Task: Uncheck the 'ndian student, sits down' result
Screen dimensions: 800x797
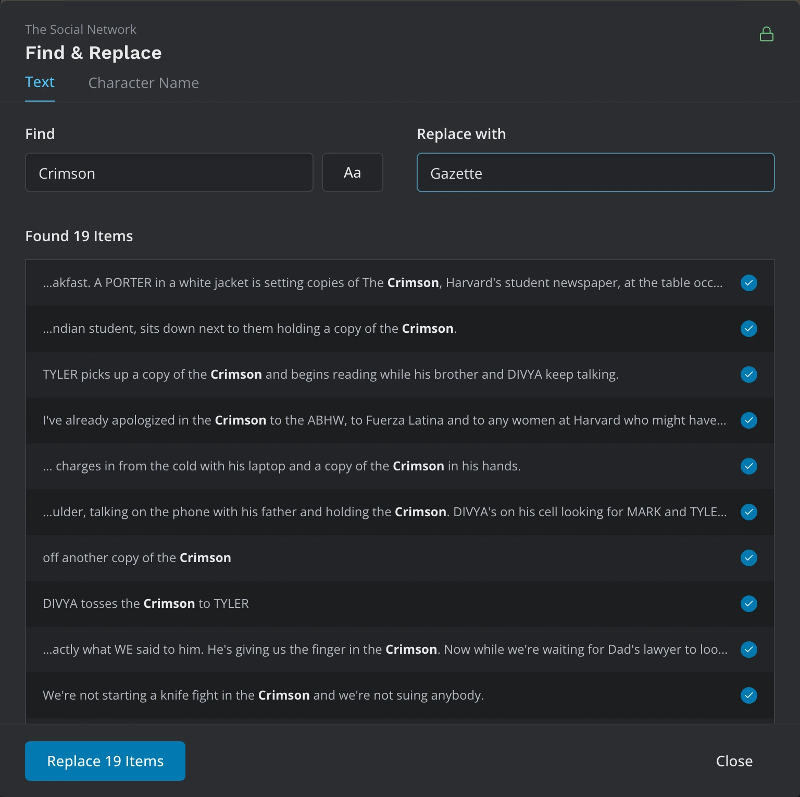Action: (749, 329)
